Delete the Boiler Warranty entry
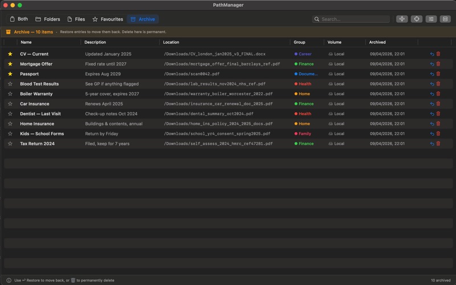 pos(438,93)
